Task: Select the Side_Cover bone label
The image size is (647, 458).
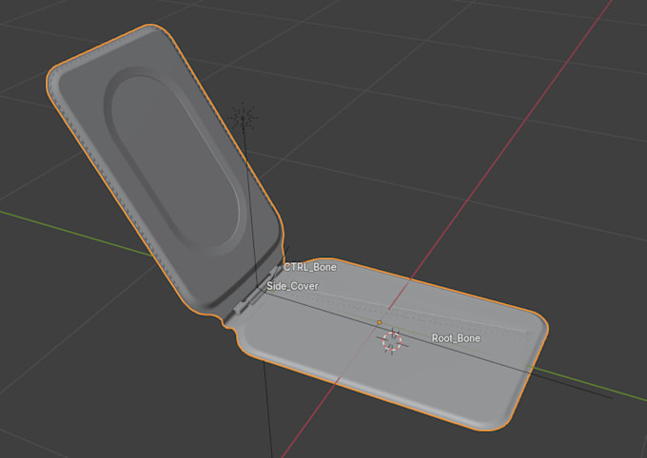Action: [x=292, y=286]
